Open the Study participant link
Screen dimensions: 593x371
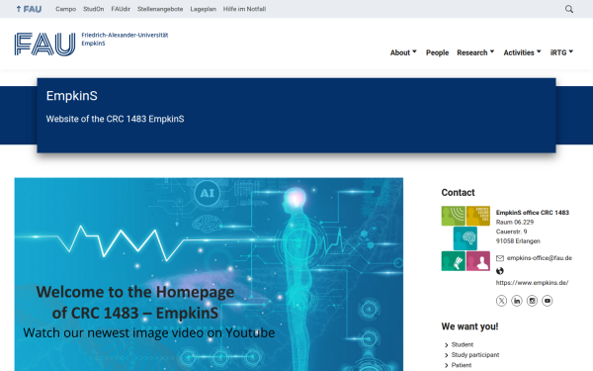(x=475, y=355)
